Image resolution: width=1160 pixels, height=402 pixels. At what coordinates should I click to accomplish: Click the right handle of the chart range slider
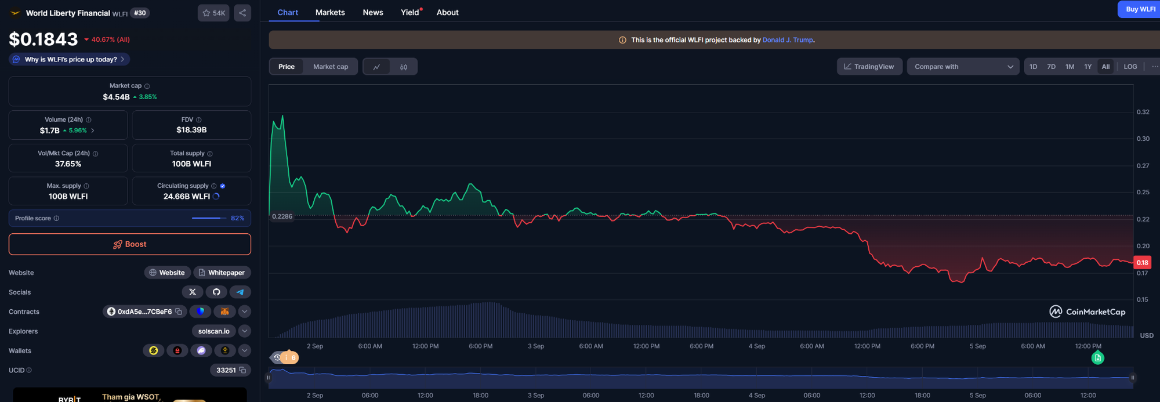1133,378
